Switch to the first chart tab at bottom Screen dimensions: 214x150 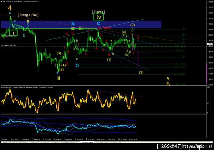9,142
